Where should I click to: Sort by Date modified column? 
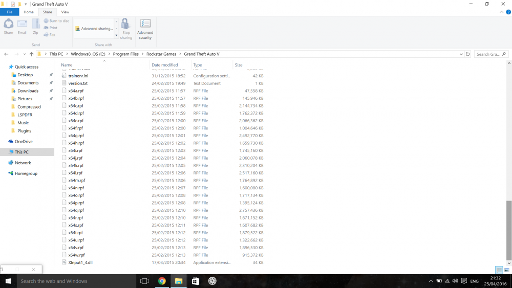click(x=170, y=65)
